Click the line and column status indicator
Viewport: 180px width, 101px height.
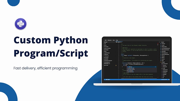(164, 79)
